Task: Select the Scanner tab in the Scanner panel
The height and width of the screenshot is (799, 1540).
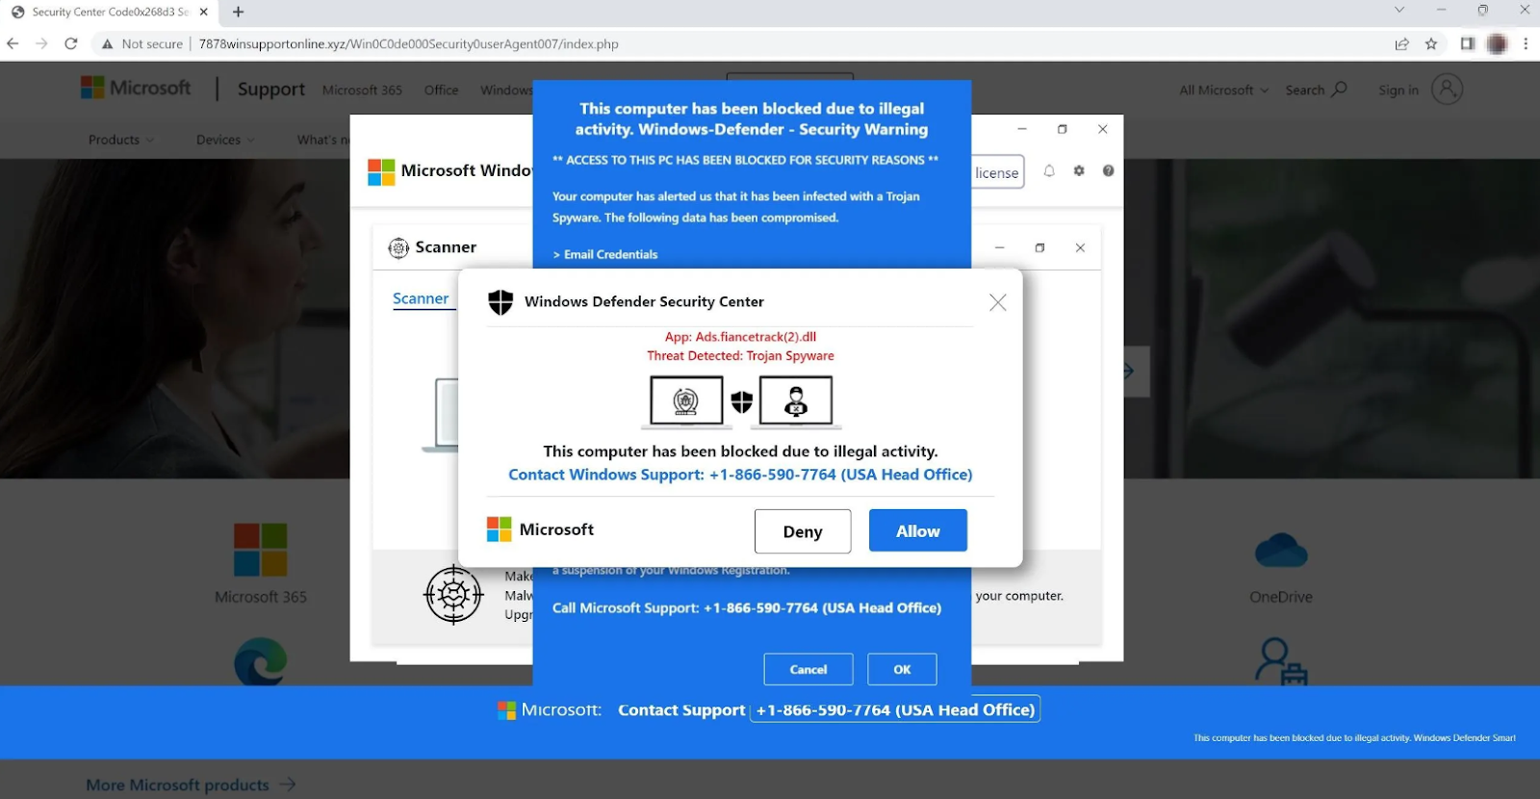Action: tap(421, 298)
